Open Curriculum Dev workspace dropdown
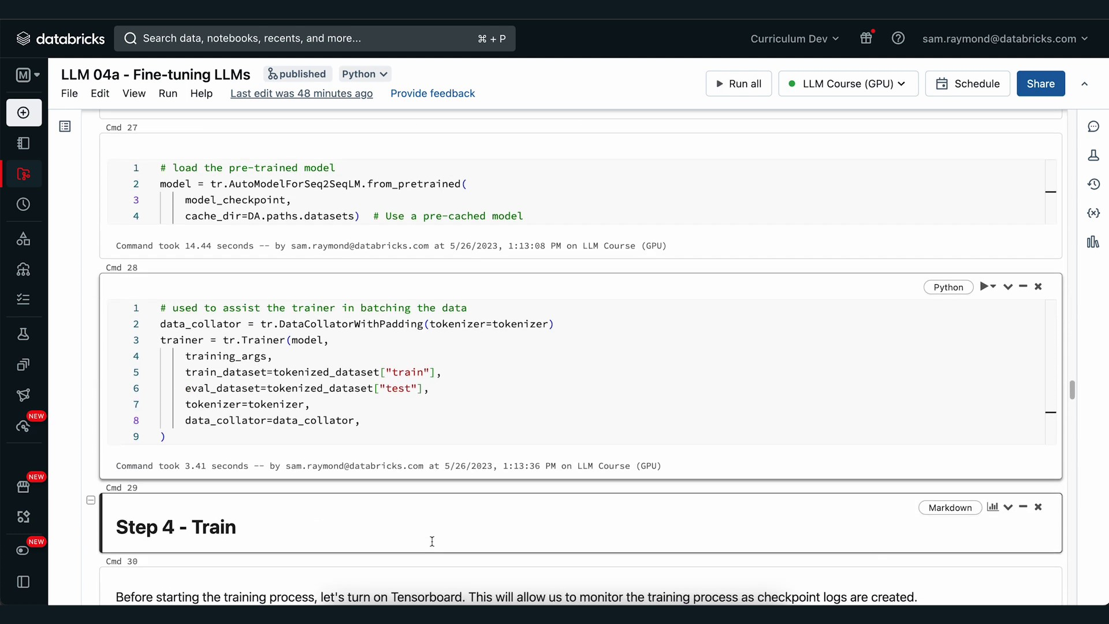1109x624 pixels. click(794, 39)
